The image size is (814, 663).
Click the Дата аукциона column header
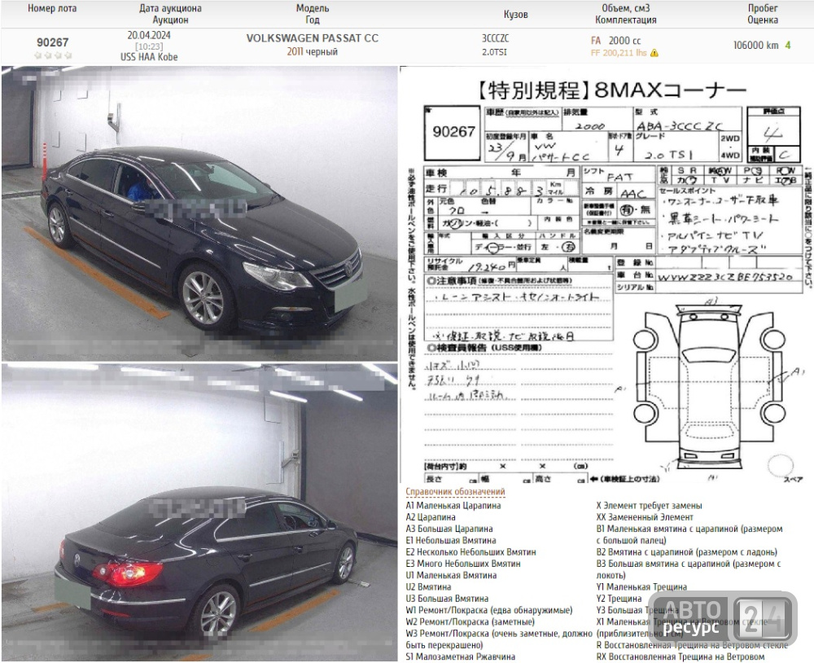[x=170, y=14]
